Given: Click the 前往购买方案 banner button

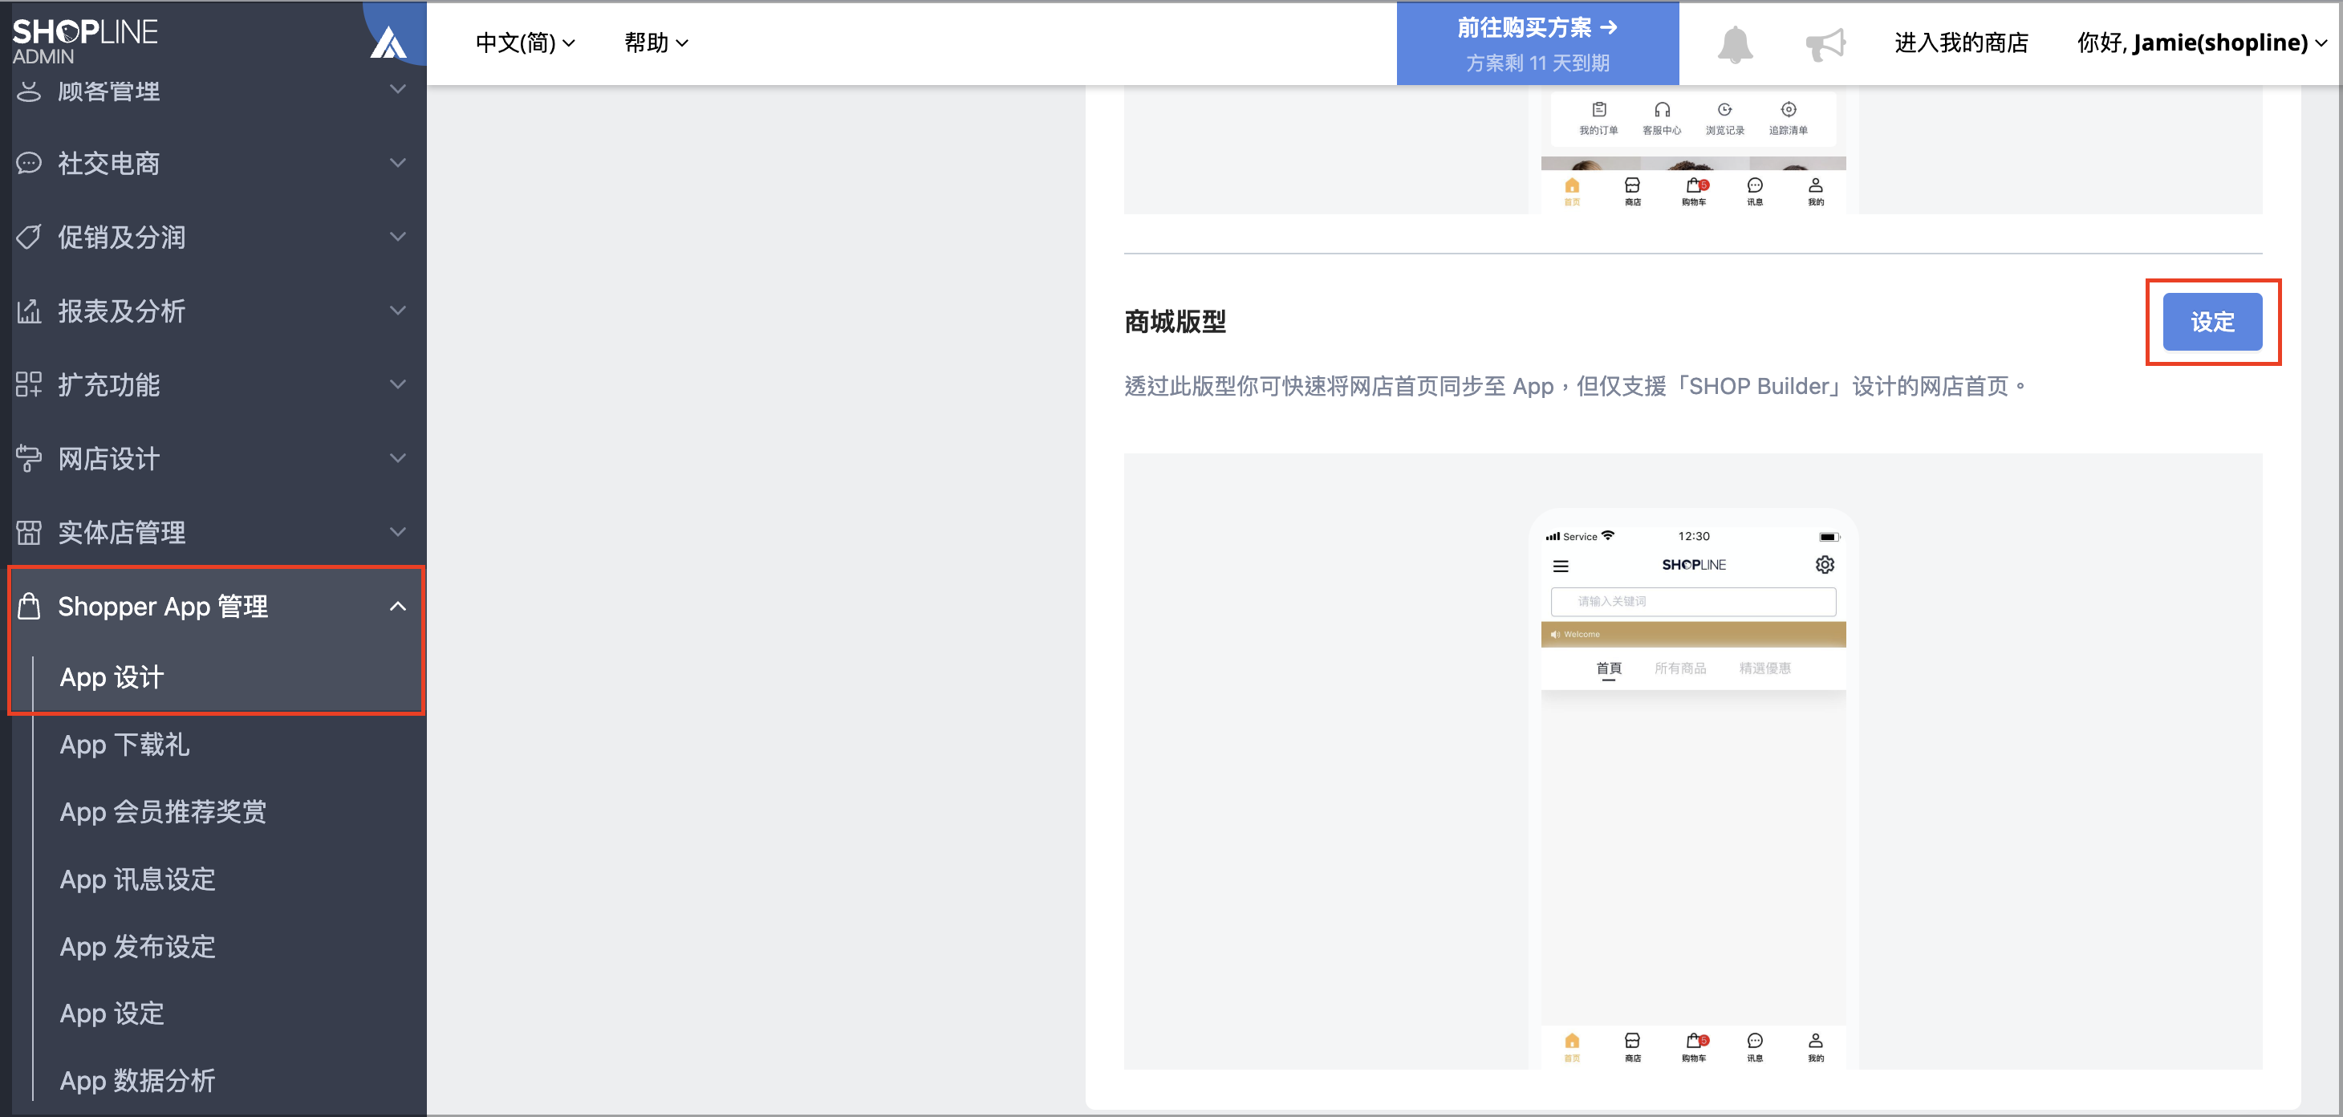Looking at the screenshot, I should click(1537, 43).
